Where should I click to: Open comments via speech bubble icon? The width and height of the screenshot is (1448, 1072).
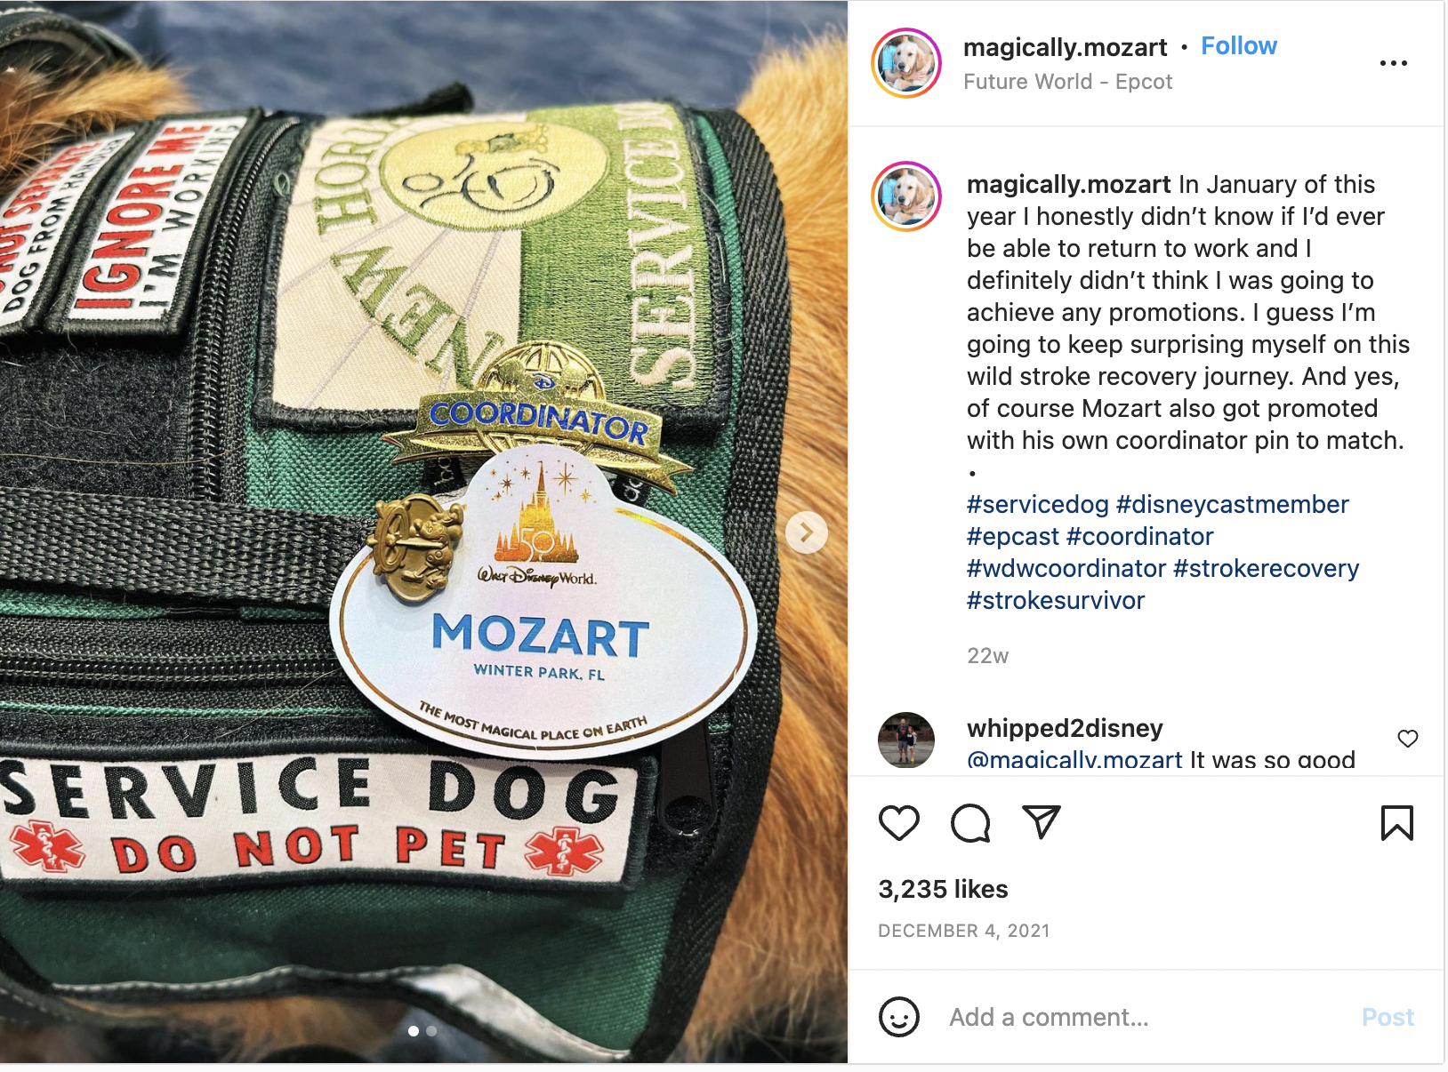(969, 823)
